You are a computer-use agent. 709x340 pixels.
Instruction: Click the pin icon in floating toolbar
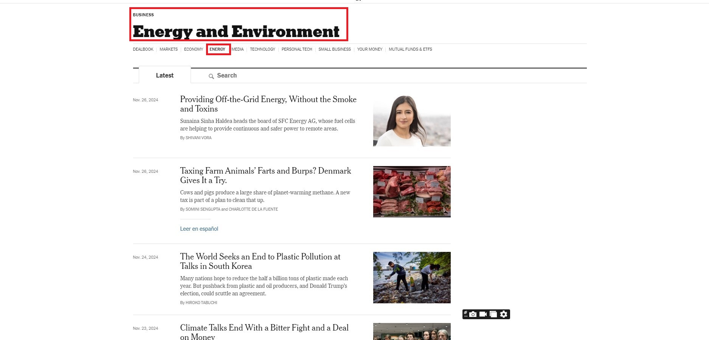click(466, 314)
